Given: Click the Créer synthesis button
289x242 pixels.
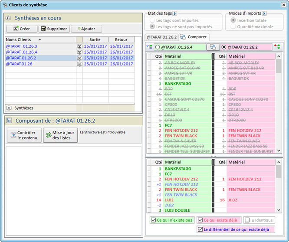Looking at the screenshot, I should point(22,29).
